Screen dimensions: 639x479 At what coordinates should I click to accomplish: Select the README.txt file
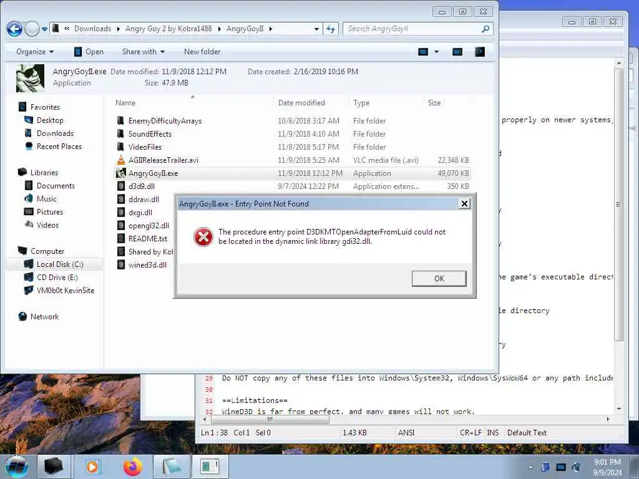[x=147, y=239]
